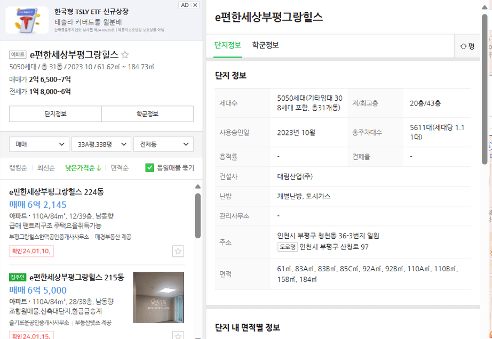Click 매경부동산 제공 provider text

coord(113,237)
